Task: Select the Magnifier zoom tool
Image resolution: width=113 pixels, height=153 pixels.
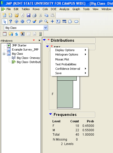Action: click(x=46, y=21)
